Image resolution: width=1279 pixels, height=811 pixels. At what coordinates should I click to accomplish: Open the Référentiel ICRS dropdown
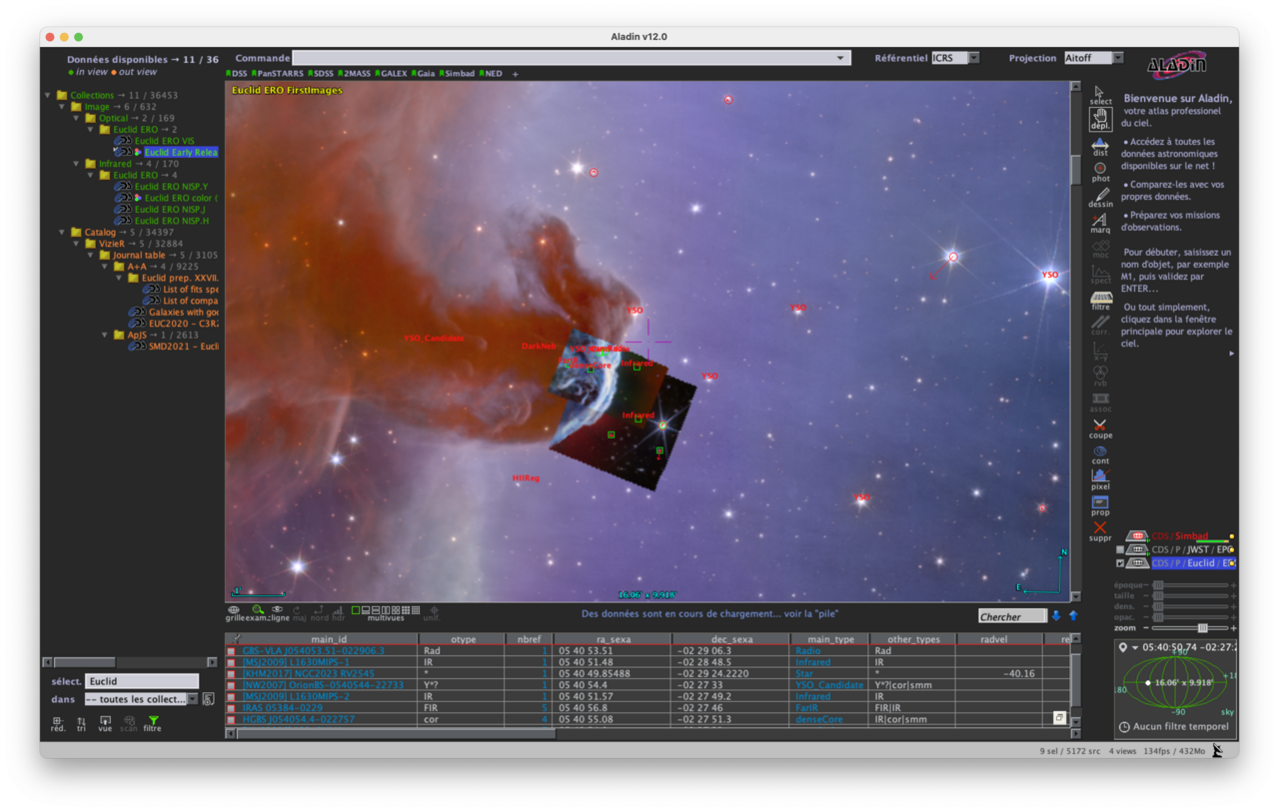955,58
